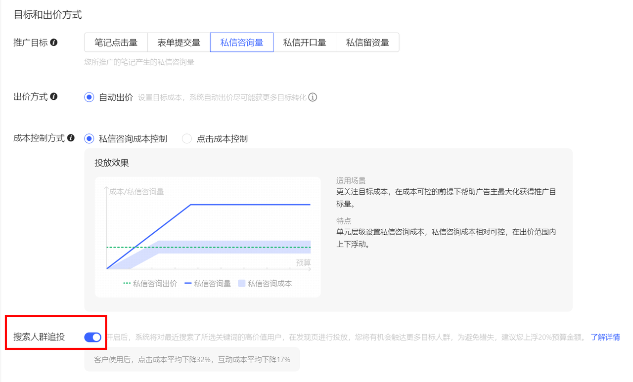Viewport: 633px width, 382px height.
Task: Click 私信咨询成本 legend entry
Action: coord(265,284)
